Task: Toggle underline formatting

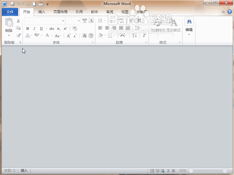Action: [41, 28]
